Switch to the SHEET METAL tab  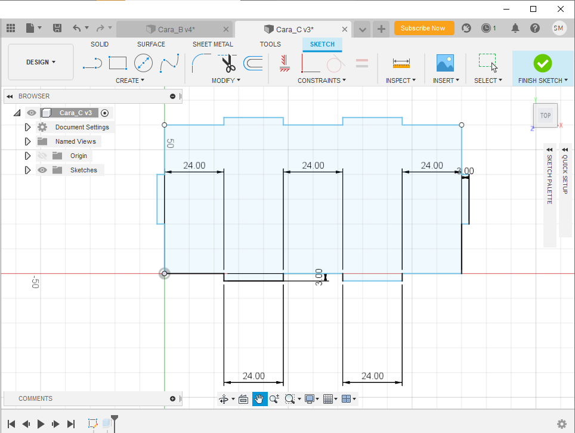click(213, 44)
